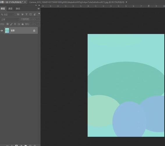This screenshot has width=165, height=146.
Task: Filter layers by smart object icon
Action: tap(35, 14)
